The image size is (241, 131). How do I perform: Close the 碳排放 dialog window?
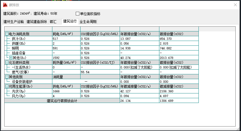(x=235, y=5)
